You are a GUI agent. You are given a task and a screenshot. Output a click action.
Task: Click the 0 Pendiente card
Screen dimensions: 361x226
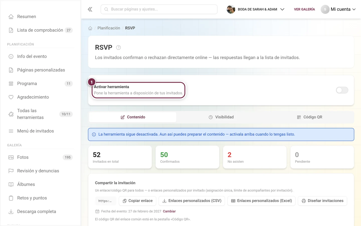[x=322, y=157]
